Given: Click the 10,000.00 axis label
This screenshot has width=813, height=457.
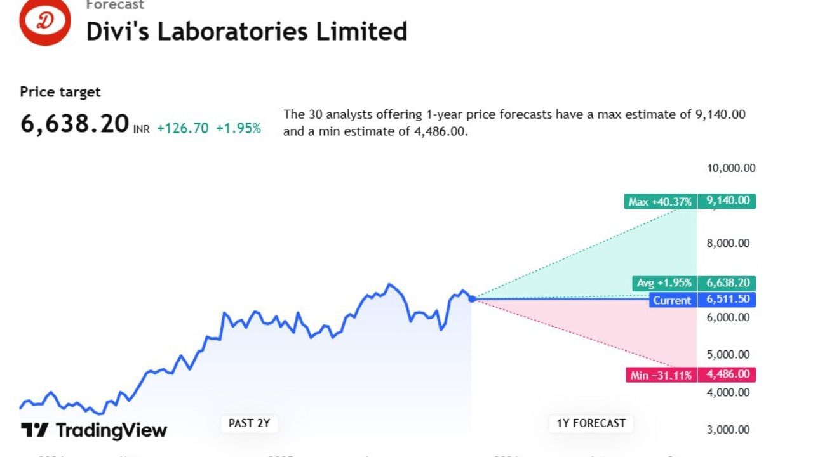Looking at the screenshot, I should pyautogui.click(x=731, y=168).
